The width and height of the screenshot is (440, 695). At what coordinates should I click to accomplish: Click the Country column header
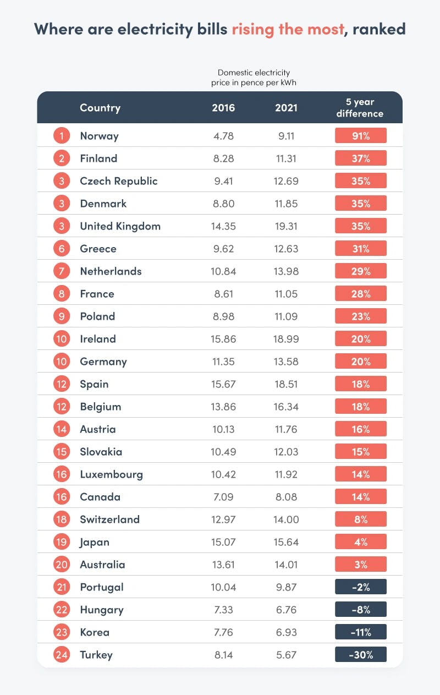click(x=100, y=108)
